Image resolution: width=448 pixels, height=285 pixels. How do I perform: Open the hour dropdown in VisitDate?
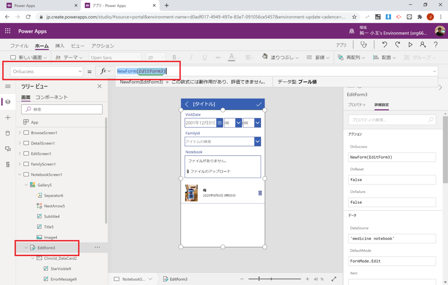239,123
